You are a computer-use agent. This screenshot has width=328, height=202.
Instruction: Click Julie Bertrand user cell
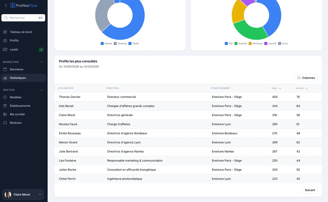pos(68,151)
